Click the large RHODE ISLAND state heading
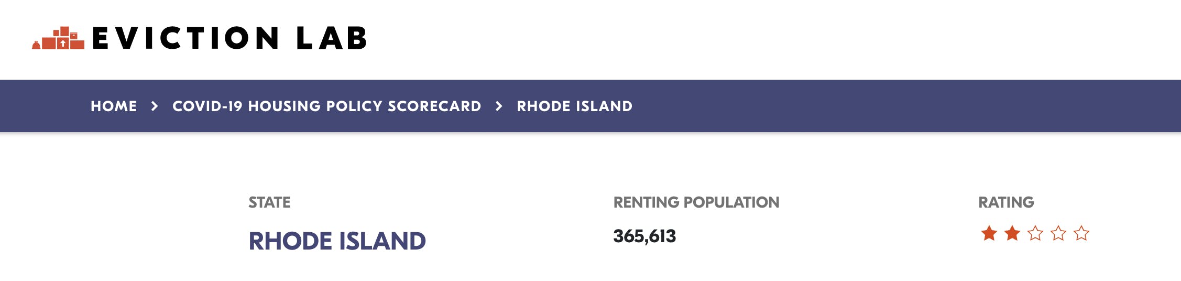 click(337, 241)
